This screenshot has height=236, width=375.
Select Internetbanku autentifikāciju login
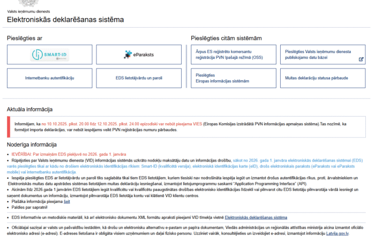(49, 78)
